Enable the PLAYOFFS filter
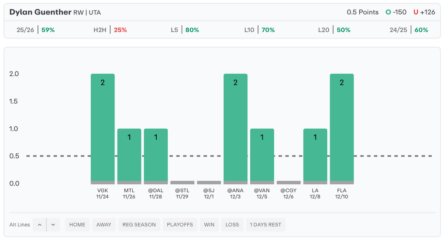 click(180, 225)
